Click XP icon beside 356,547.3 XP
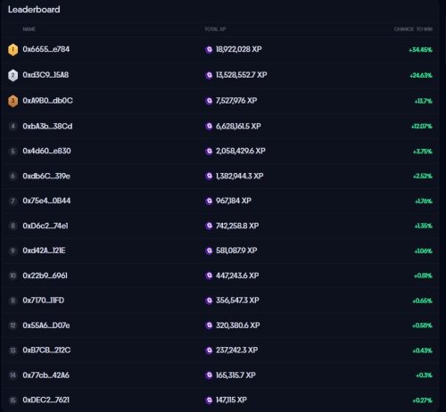The image size is (446, 412). [x=209, y=301]
